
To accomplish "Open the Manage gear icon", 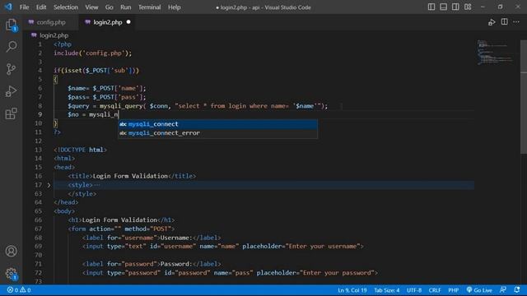I will point(11,274).
